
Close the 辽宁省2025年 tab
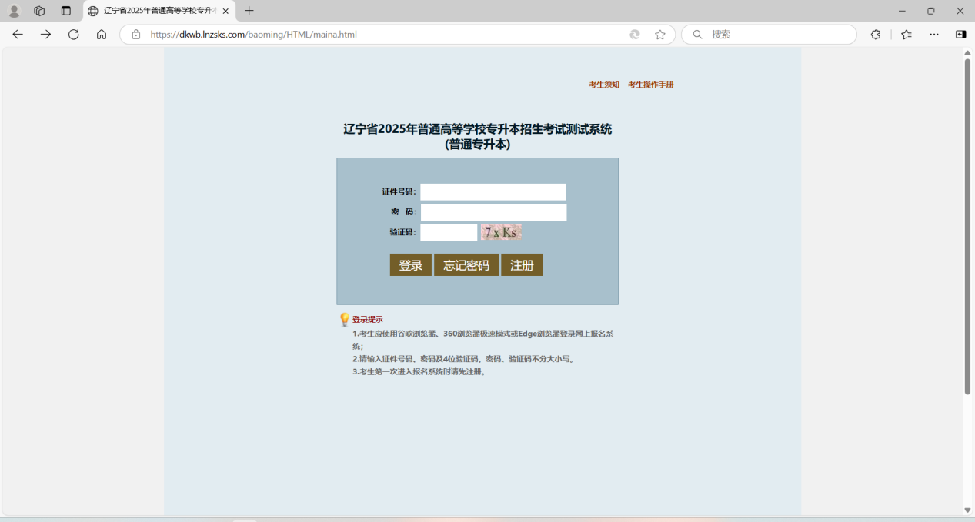point(225,12)
